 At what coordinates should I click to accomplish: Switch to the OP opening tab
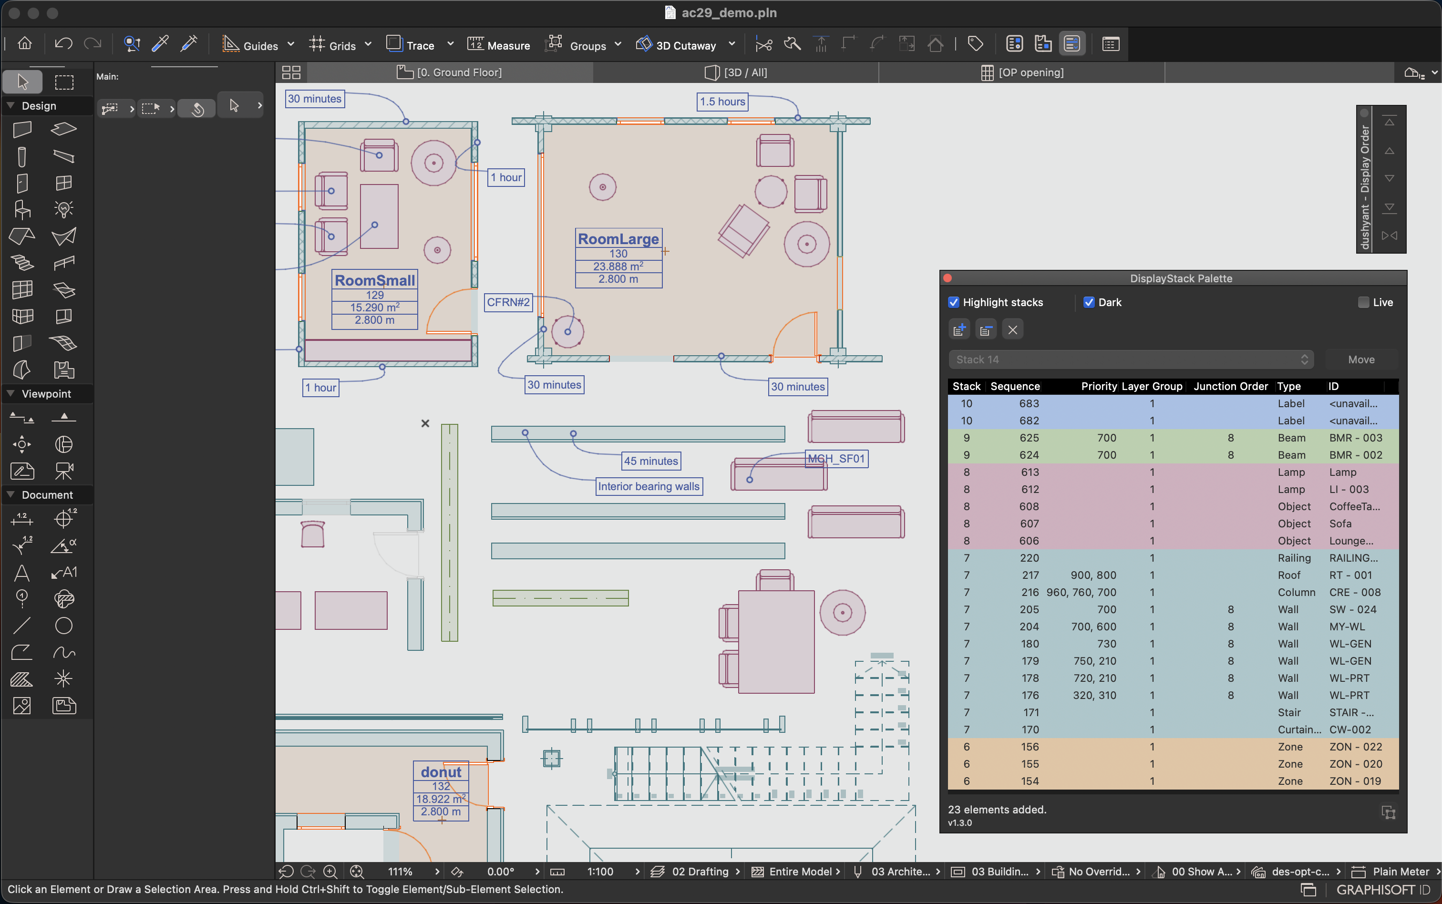click(x=1022, y=72)
